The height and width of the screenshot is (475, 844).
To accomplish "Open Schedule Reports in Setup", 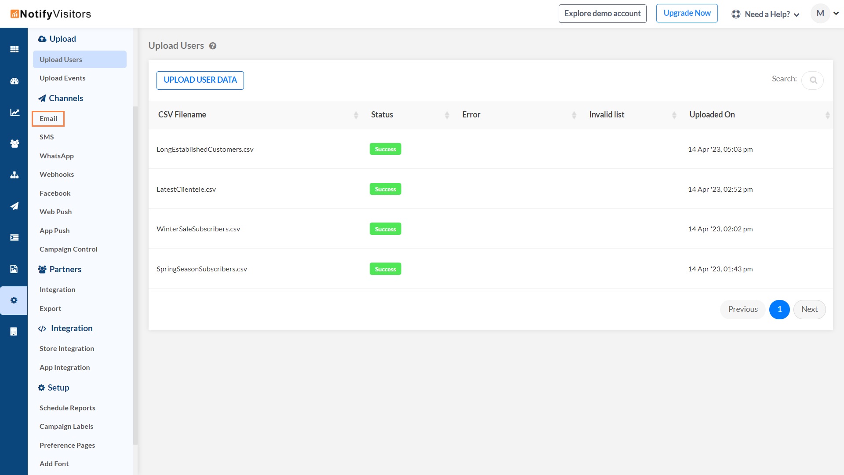I will tap(67, 408).
